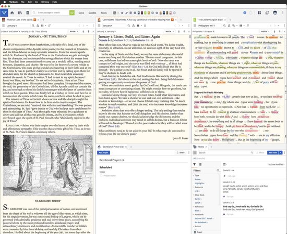Collapse the Bible Book filter group
Screen dimensions: 287x234
pyautogui.click(x=194, y=195)
